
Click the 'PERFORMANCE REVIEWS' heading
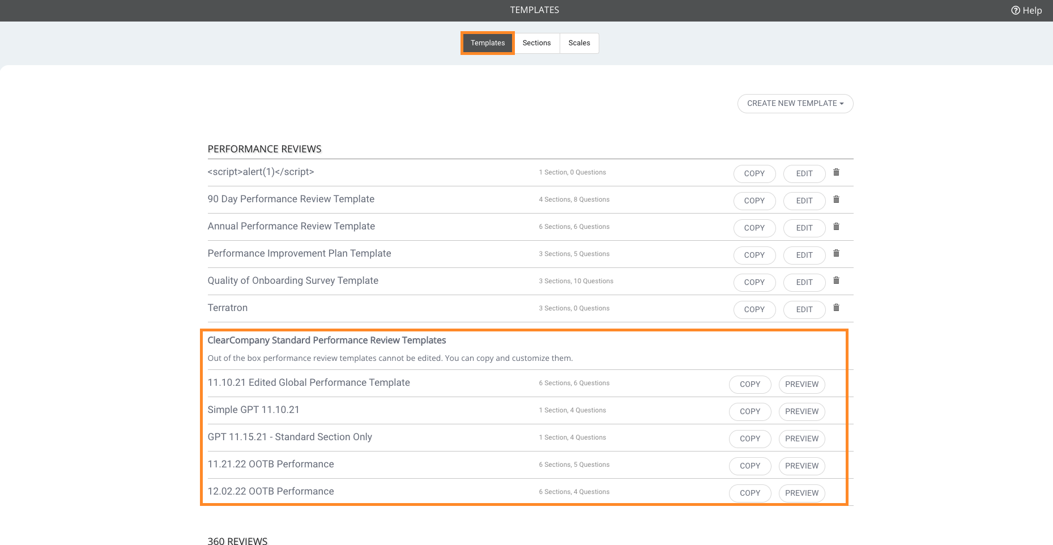point(265,149)
